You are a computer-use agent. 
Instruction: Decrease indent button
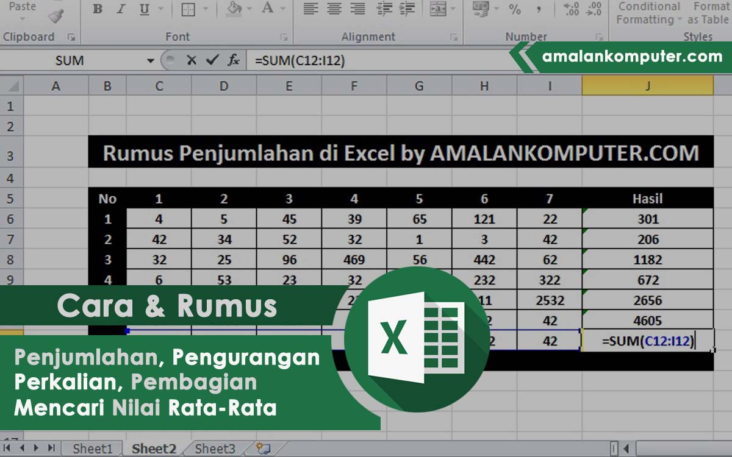point(385,9)
